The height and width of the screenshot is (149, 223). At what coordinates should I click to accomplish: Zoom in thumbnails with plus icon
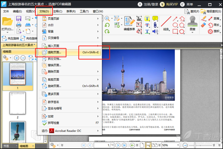pos(16,58)
